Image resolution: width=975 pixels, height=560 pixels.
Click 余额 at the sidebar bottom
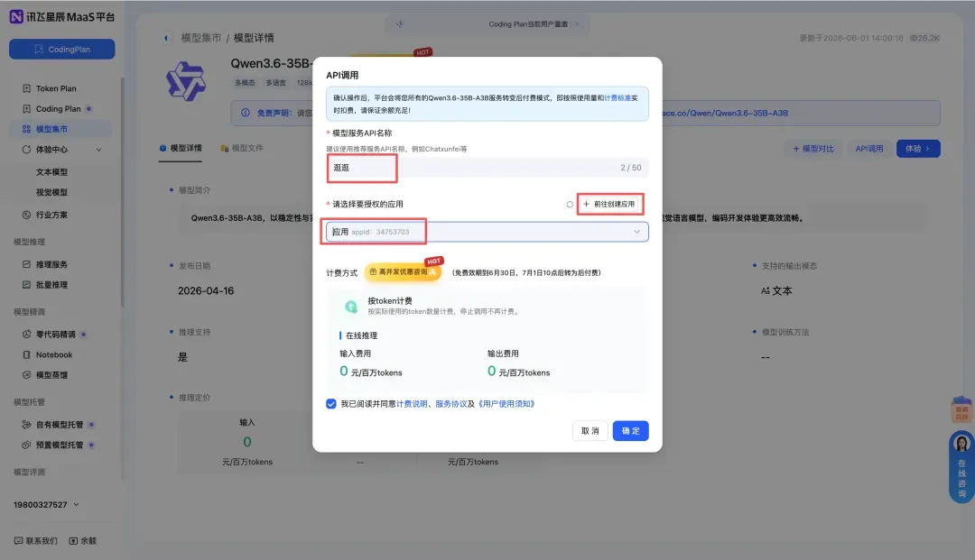[83, 541]
